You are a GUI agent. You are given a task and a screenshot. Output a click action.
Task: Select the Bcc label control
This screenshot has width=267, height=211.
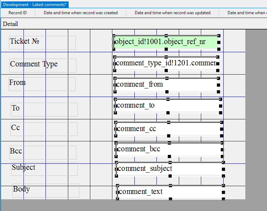pos(43,152)
